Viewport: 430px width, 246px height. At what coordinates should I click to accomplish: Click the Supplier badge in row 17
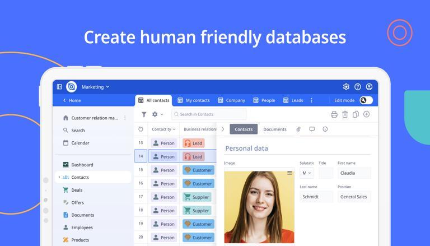coord(197,197)
